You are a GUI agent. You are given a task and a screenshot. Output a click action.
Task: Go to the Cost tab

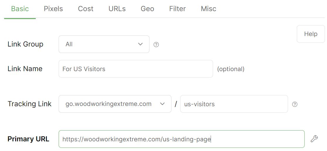(86, 9)
